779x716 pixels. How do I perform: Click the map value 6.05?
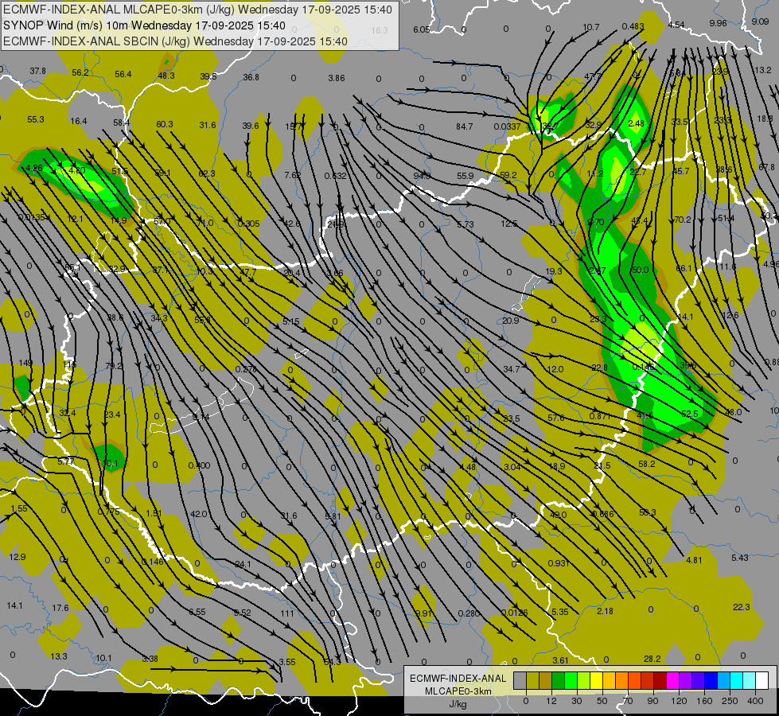tap(421, 29)
